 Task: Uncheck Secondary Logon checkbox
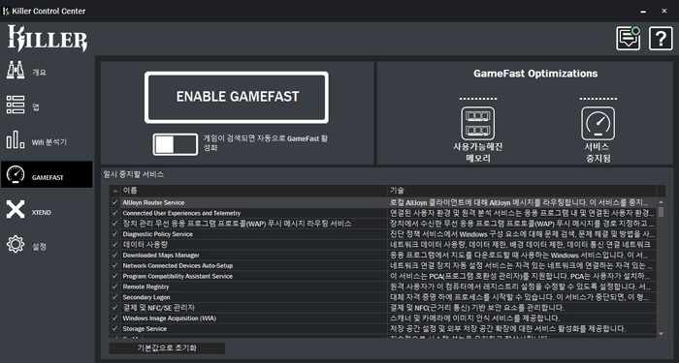click(114, 297)
